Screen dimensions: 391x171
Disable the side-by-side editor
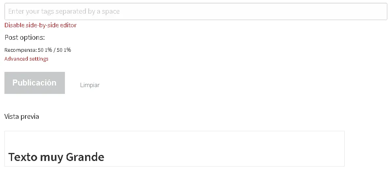point(40,25)
